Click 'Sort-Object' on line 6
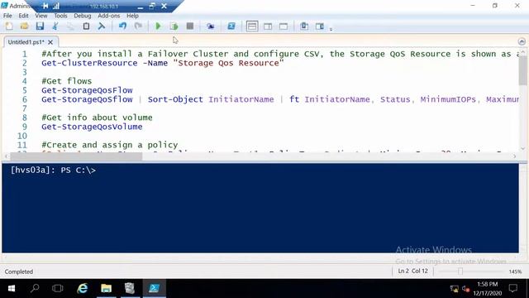Screen dimensions: 529x298 175,99
